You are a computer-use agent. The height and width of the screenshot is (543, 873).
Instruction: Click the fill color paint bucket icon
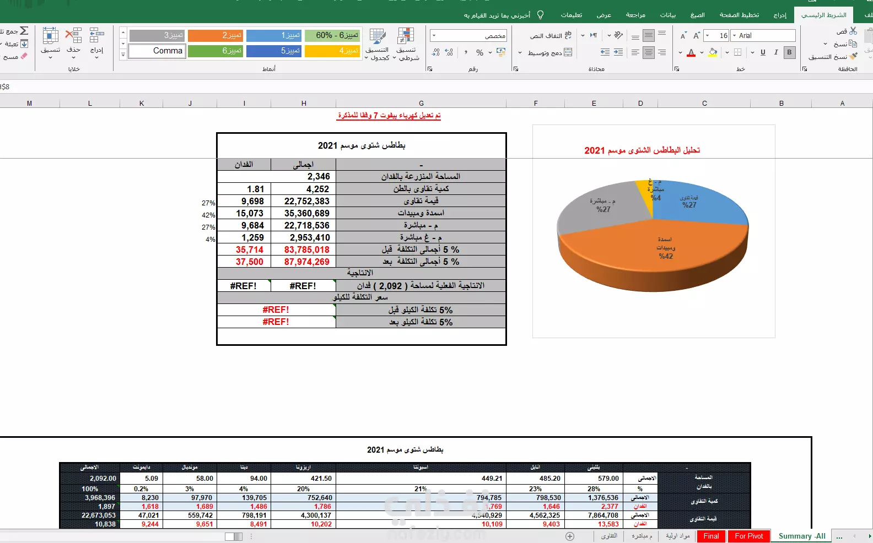coord(713,52)
